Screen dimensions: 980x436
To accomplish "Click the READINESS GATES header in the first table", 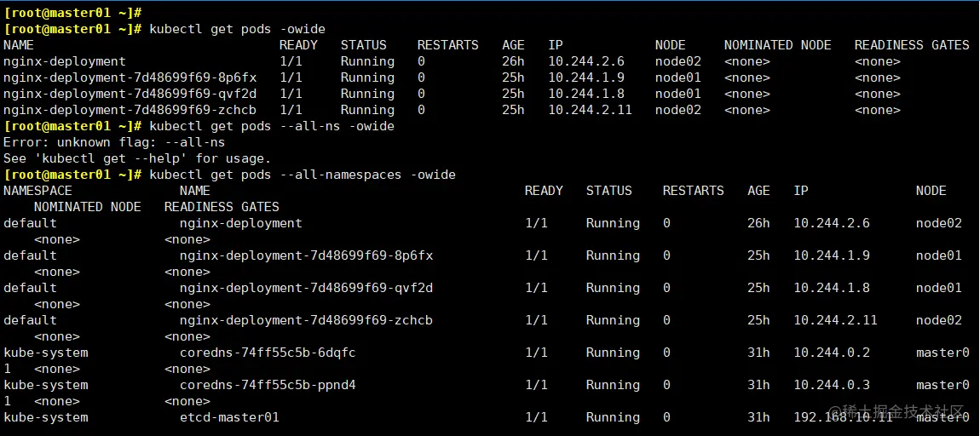I will (x=912, y=45).
